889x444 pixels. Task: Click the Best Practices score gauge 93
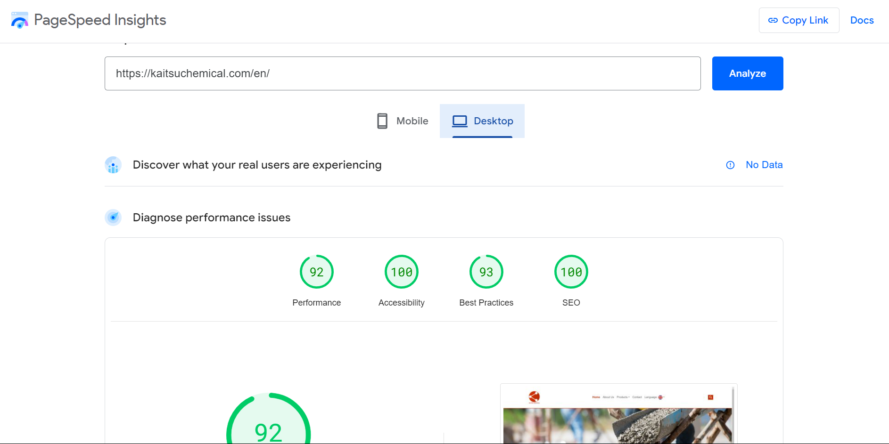tap(486, 272)
